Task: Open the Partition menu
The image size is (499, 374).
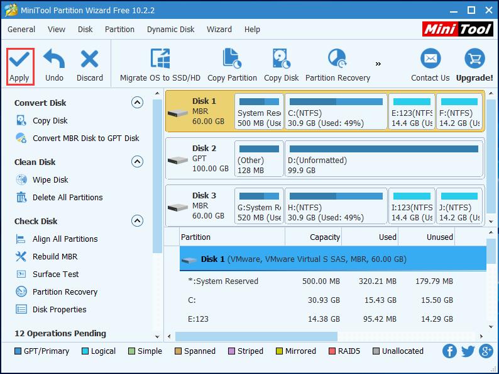Action: [119, 30]
